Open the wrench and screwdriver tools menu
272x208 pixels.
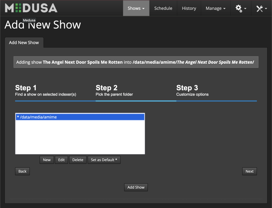pyautogui.click(x=262, y=8)
